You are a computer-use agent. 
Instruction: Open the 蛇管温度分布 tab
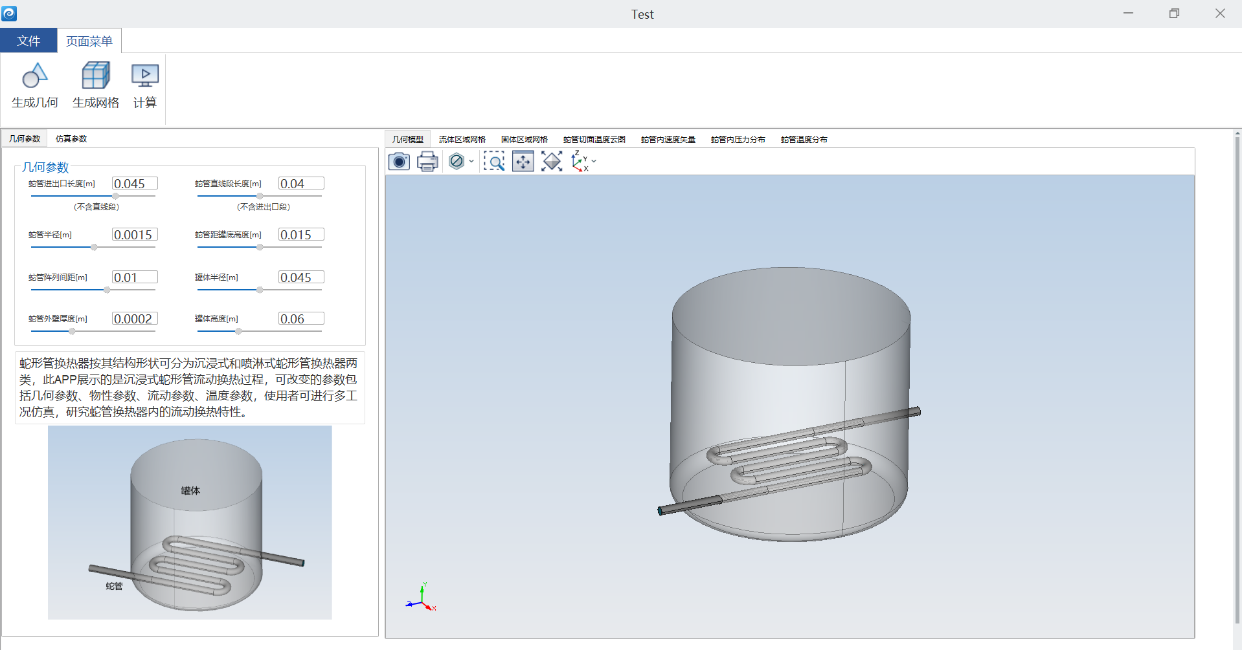click(804, 139)
